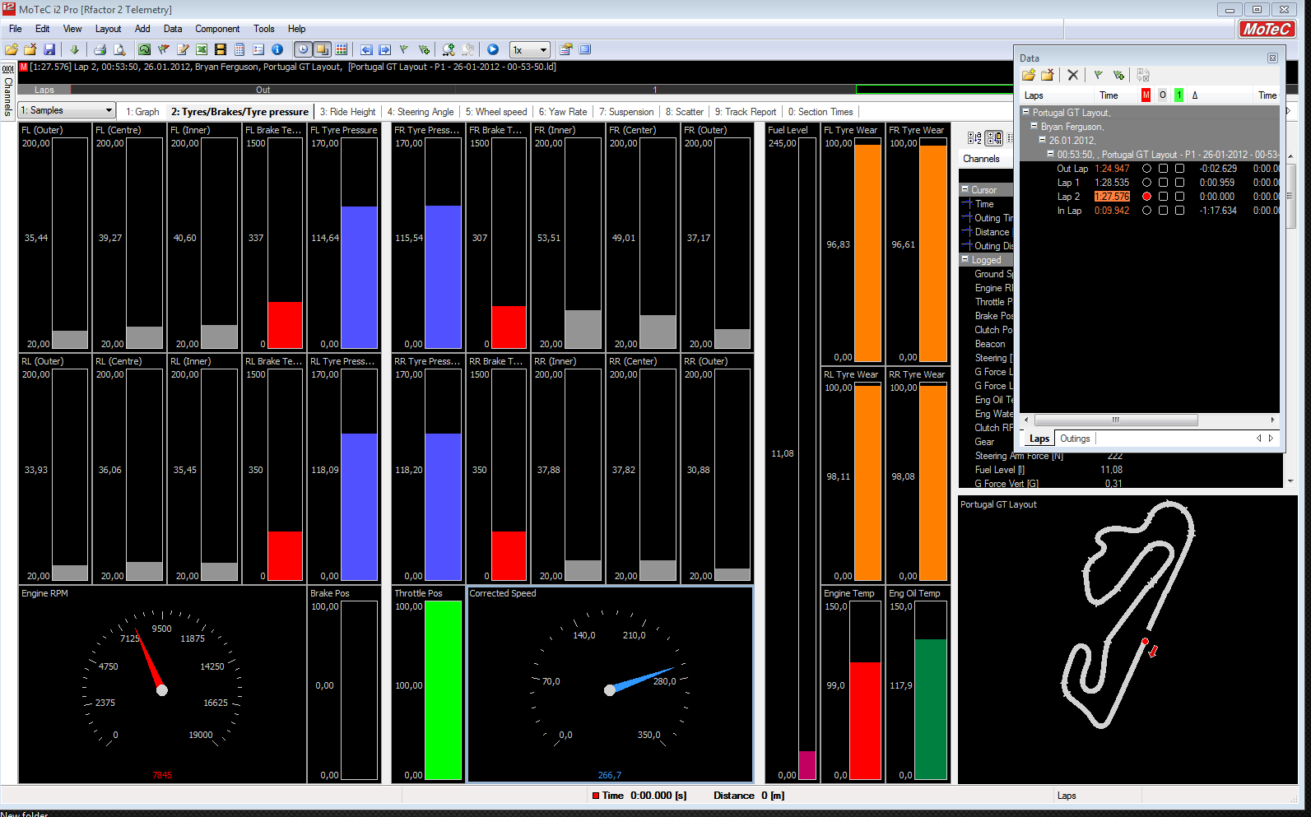
Task: Click the zoom-in magnifier with plus icon
Action: click(x=449, y=49)
